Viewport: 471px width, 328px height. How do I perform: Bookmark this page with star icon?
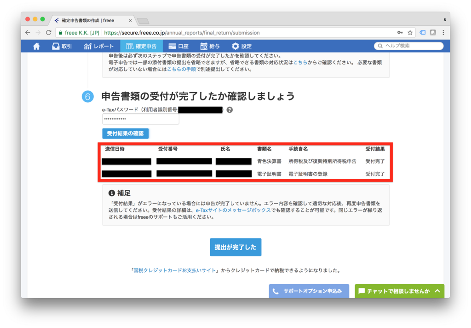(410, 33)
